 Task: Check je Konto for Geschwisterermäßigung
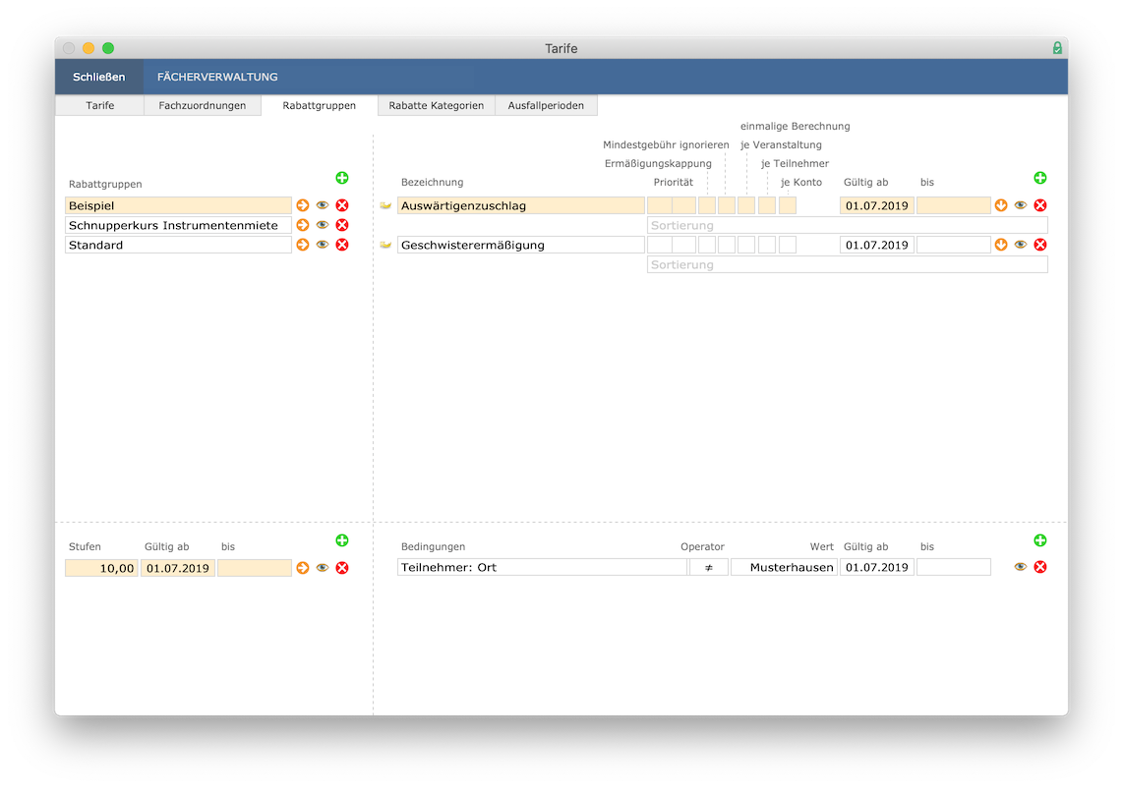coord(787,245)
